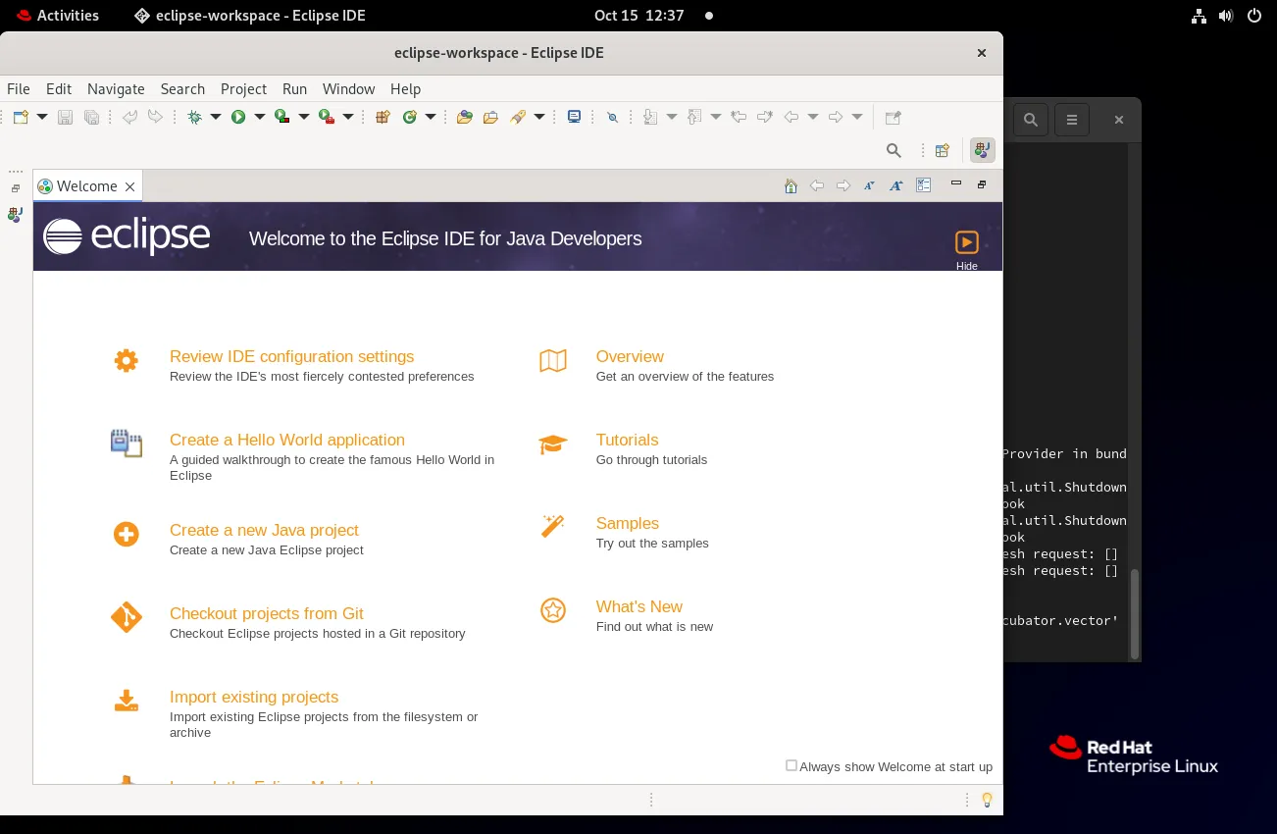Click the Welcome Home house icon
Viewport: 1277px width, 834px height.
tap(791, 185)
